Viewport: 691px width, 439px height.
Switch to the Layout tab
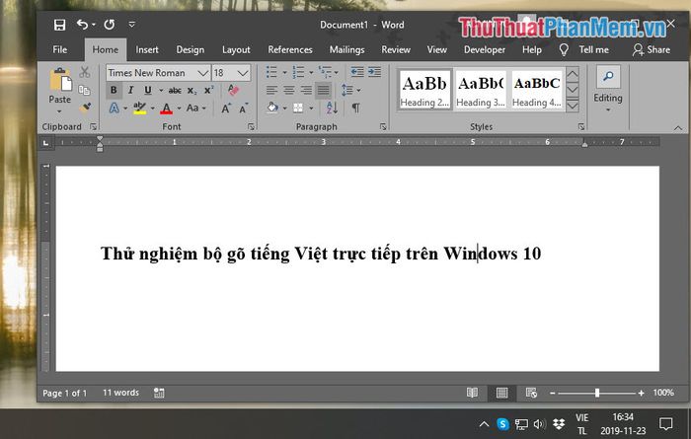pos(236,49)
